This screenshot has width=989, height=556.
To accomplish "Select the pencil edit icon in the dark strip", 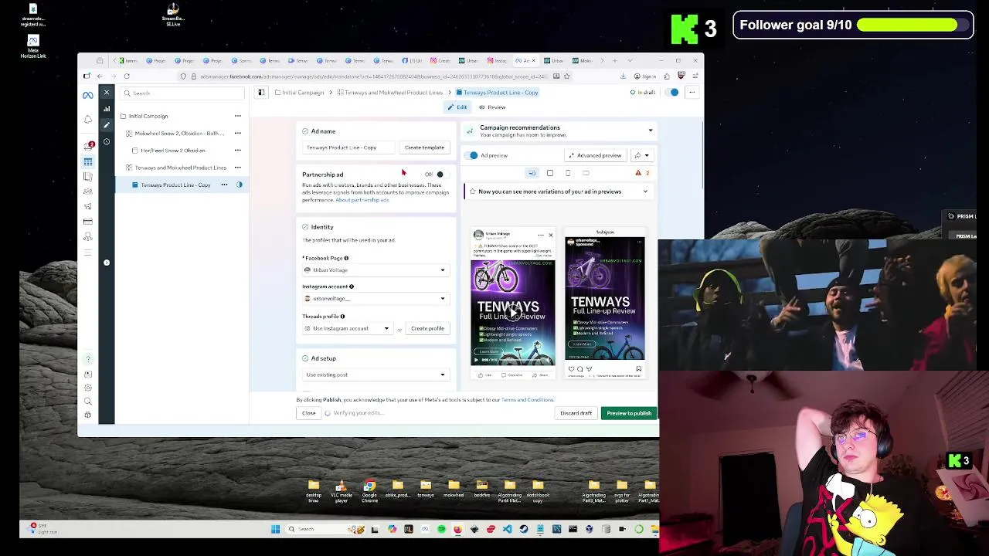I will 107,125.
